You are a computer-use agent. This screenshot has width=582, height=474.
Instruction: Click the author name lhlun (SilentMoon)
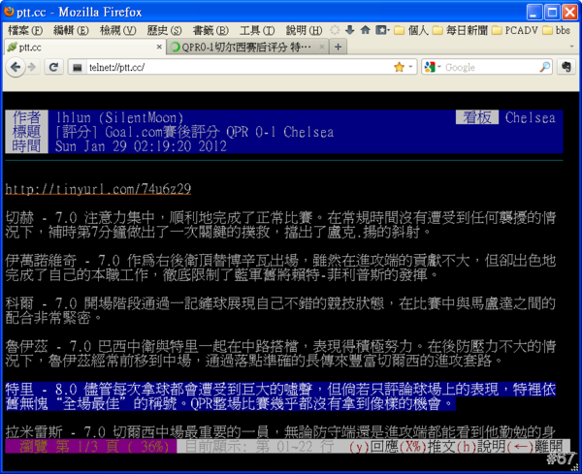(119, 117)
